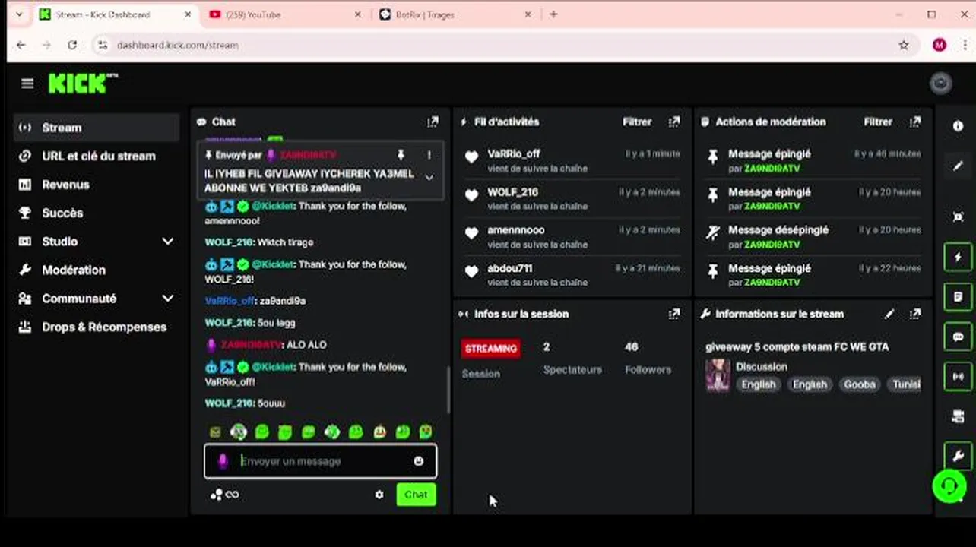Toggle the lightning bolt activity widget
This screenshot has width=976, height=547.
click(958, 257)
